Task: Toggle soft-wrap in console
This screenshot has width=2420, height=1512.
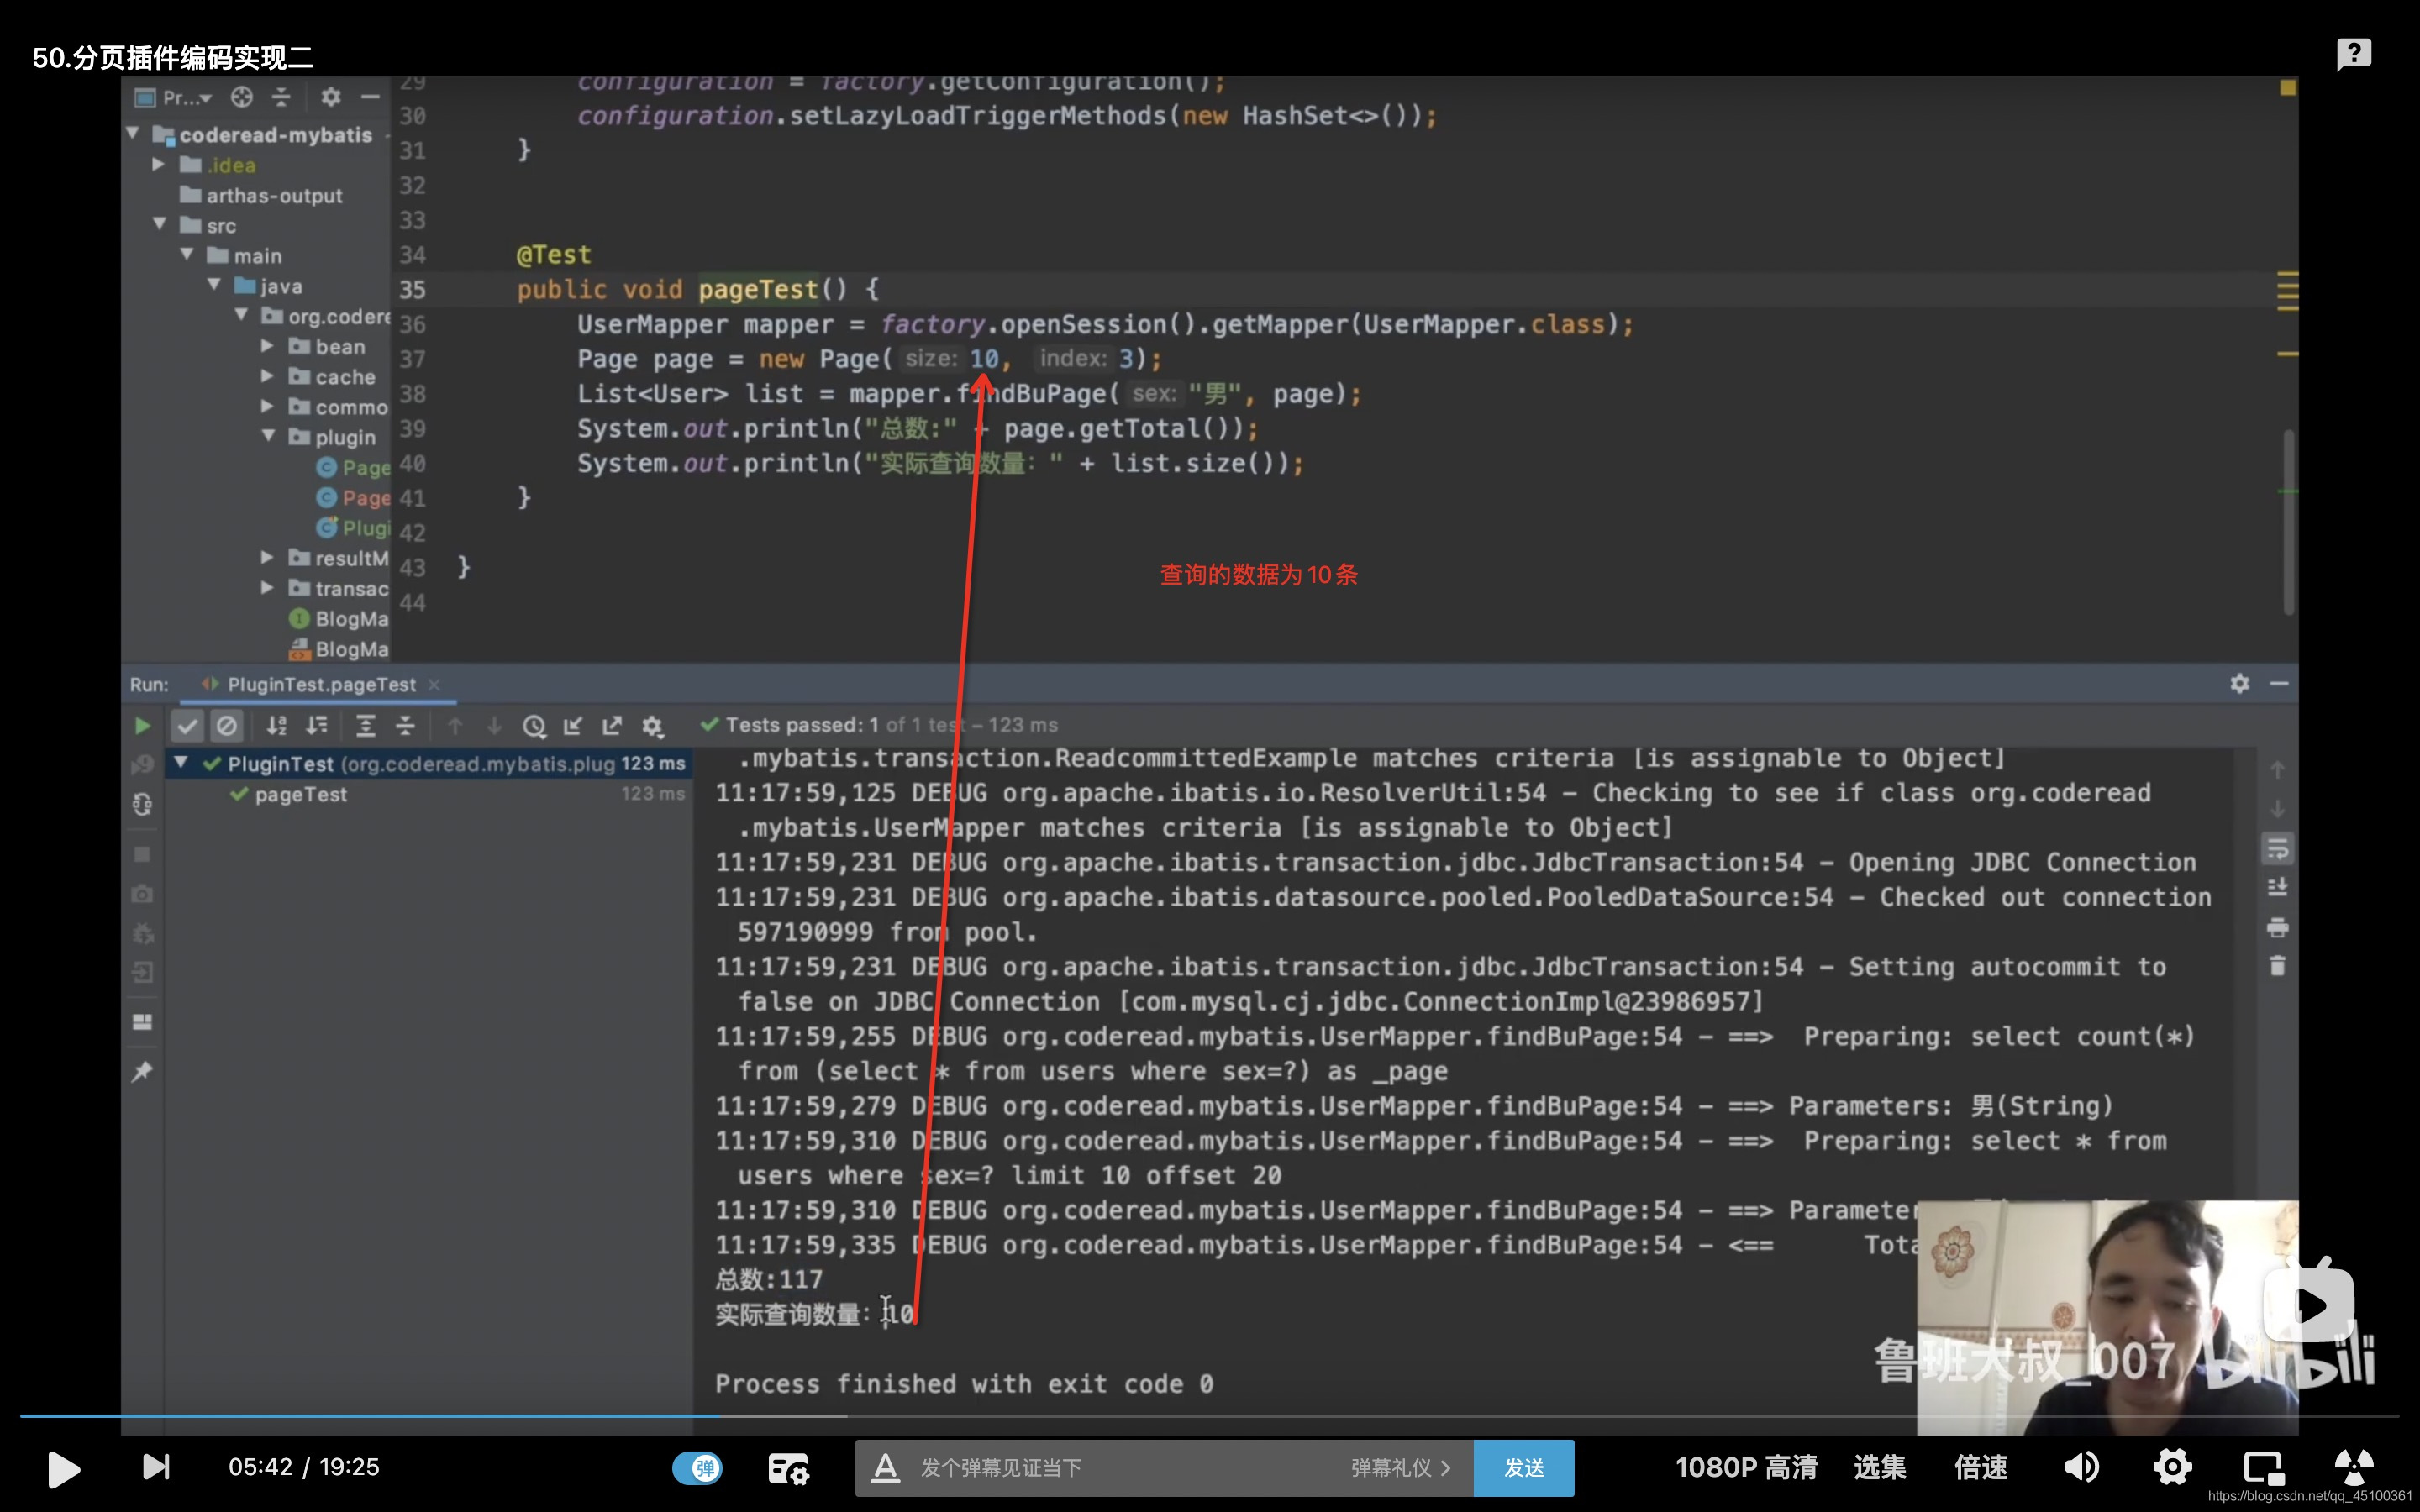Action: [2278, 849]
